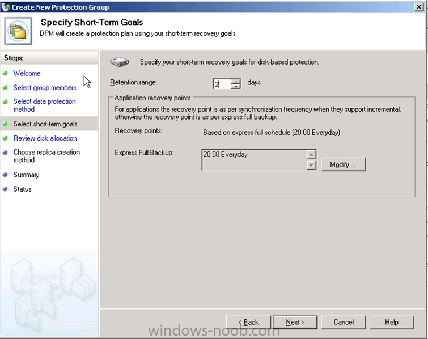Increase retention range with up arrow
The image size is (428, 339).
click(x=236, y=81)
